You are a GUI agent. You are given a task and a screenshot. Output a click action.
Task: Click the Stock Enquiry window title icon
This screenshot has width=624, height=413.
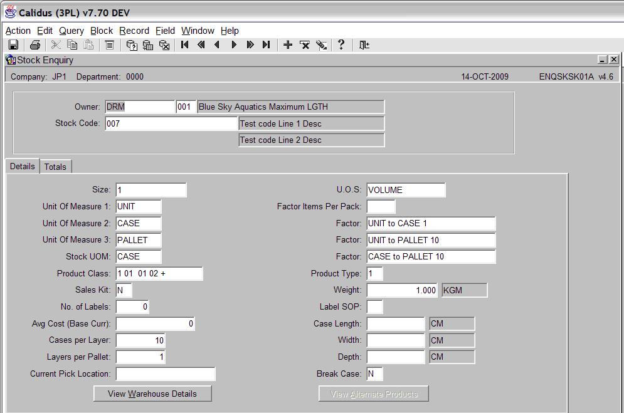(11, 60)
